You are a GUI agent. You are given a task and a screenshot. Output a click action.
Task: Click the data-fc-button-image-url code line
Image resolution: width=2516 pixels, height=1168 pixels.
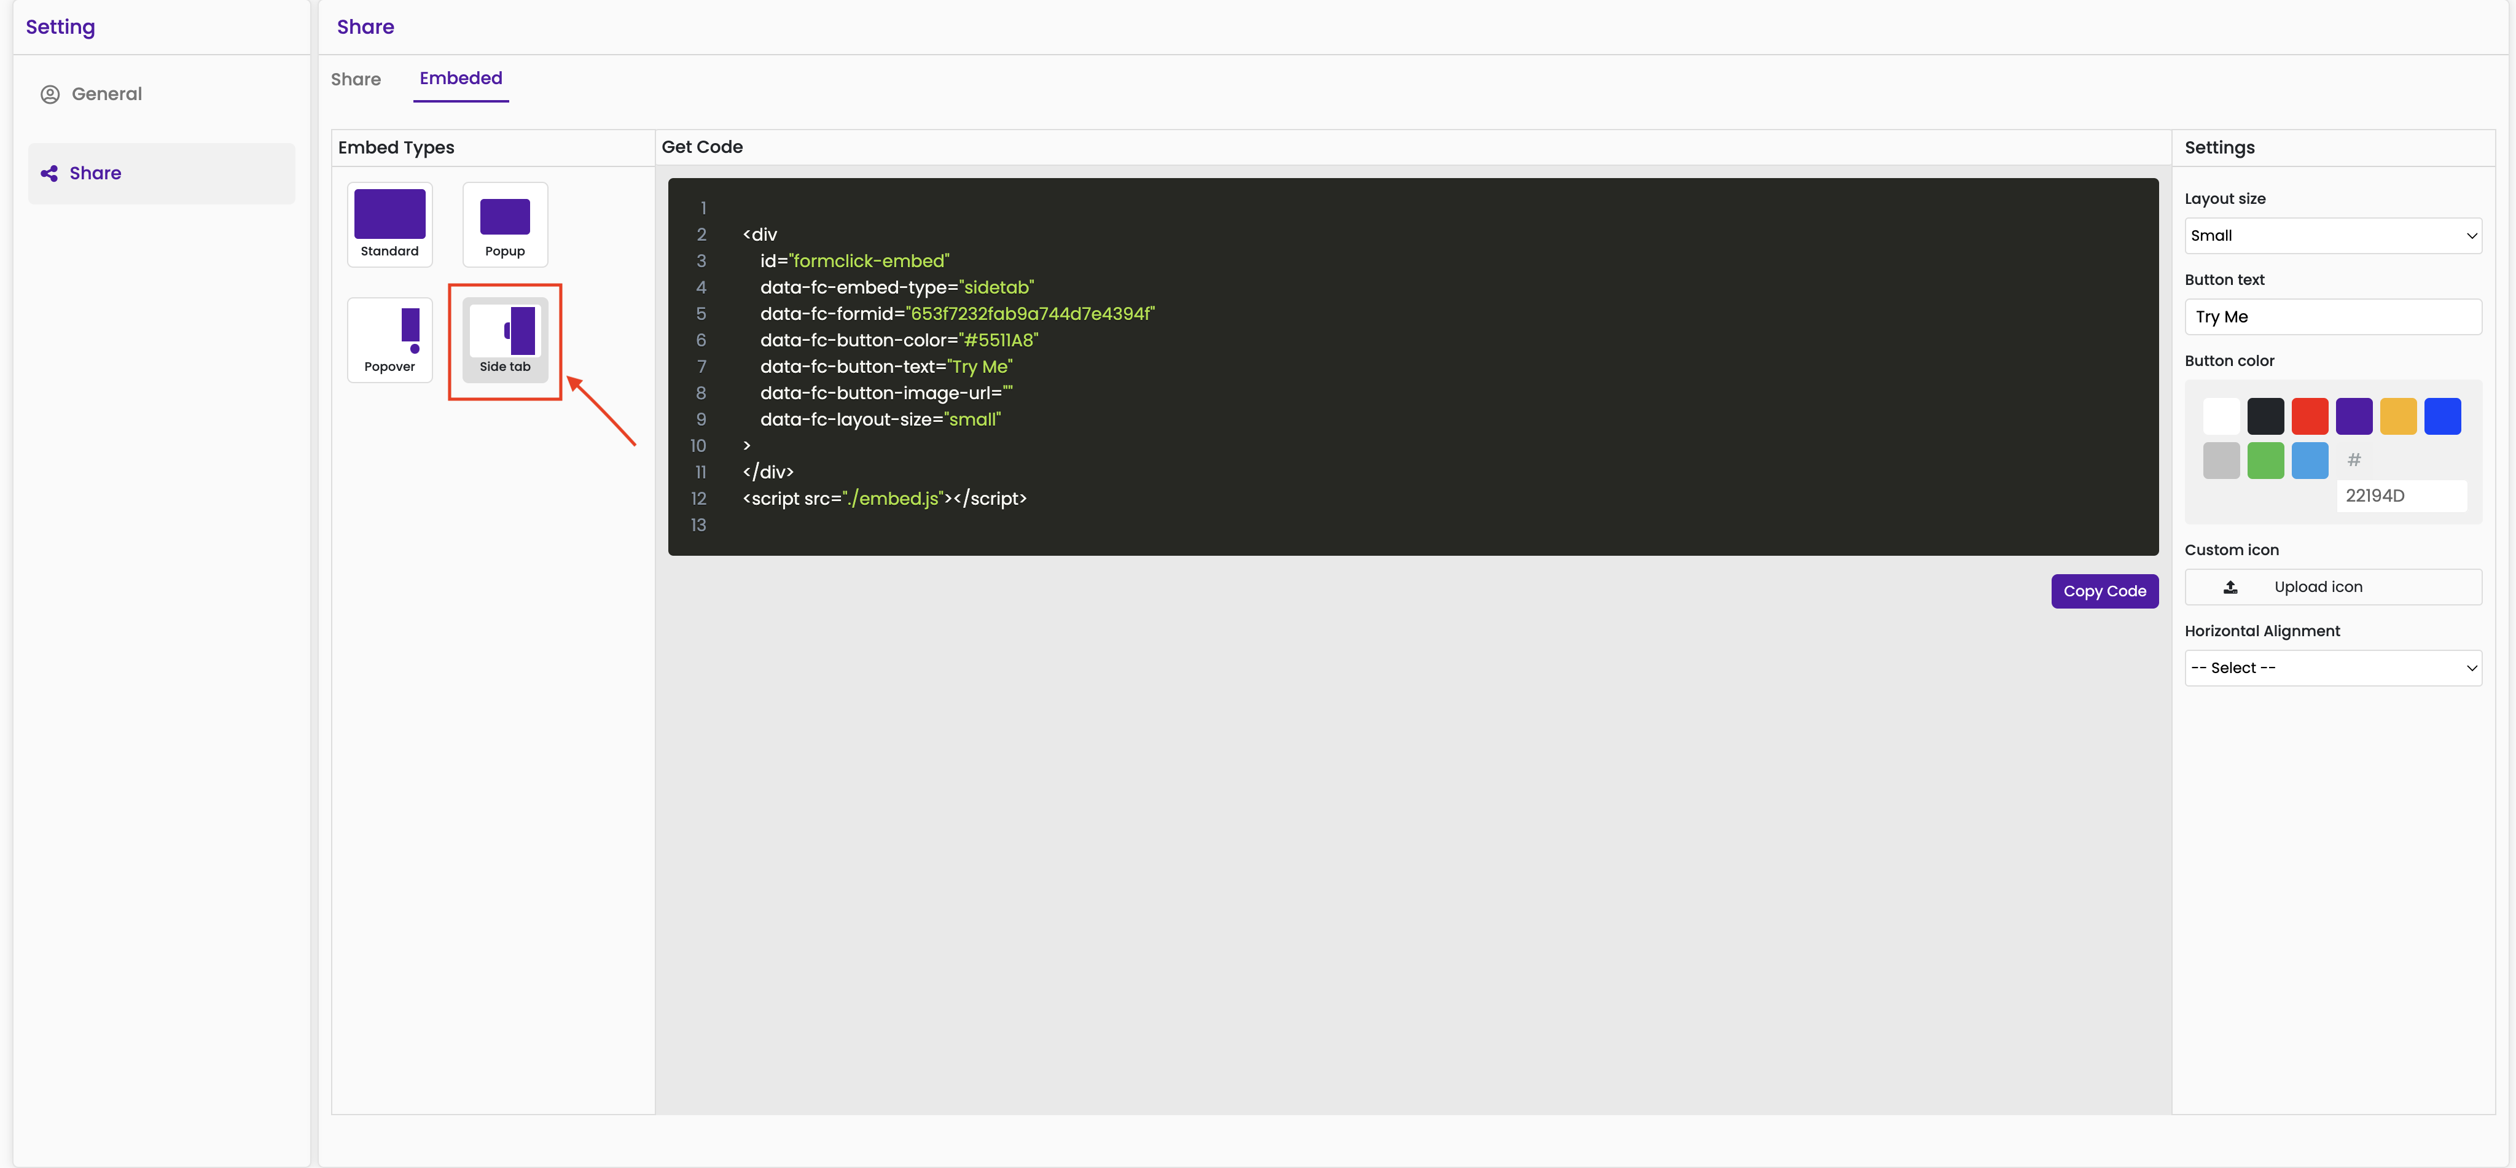[x=886, y=392]
